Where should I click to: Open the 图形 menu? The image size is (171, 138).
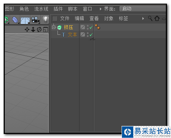point(10,9)
